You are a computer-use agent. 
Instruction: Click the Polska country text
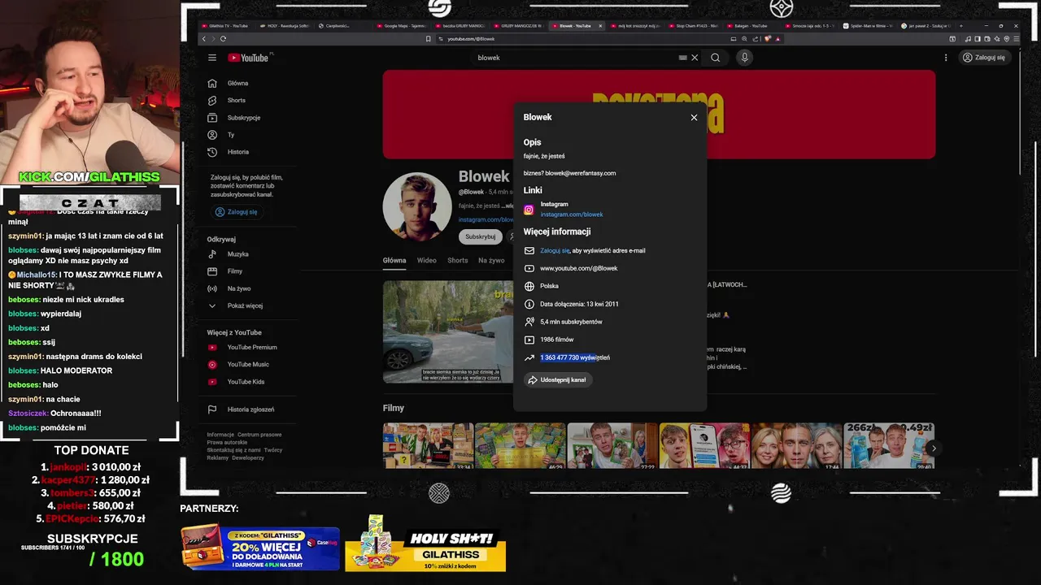(x=549, y=286)
